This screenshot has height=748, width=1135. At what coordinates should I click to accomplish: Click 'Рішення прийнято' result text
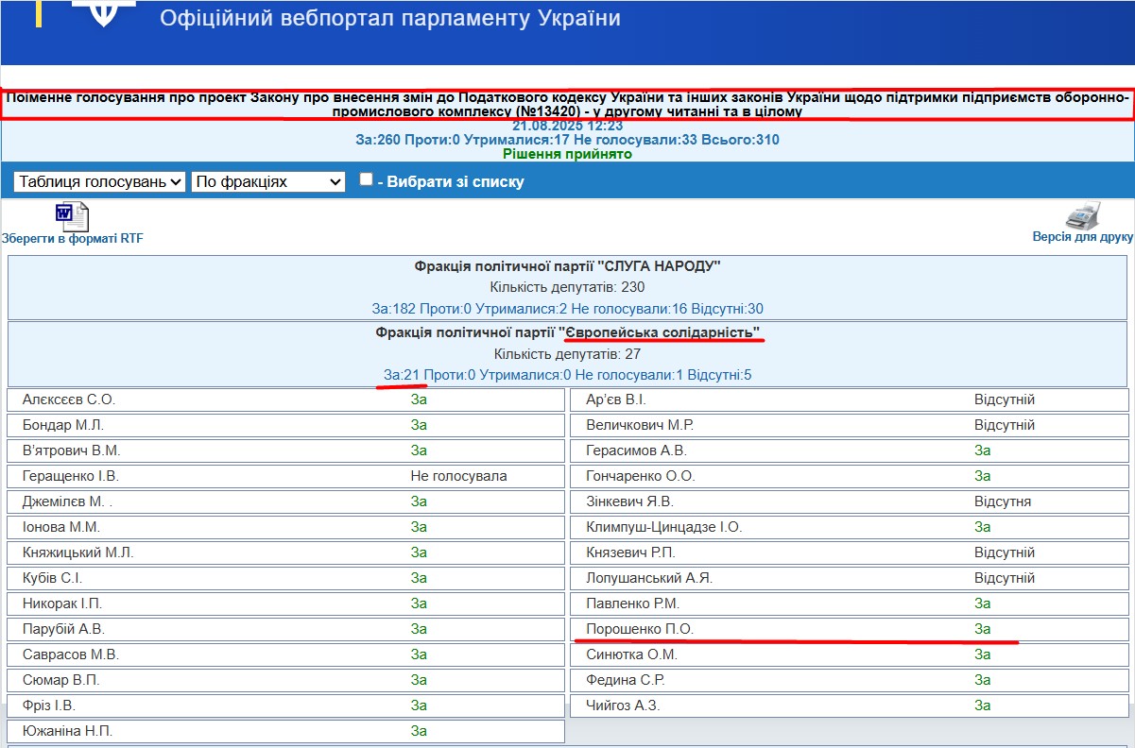(x=567, y=154)
